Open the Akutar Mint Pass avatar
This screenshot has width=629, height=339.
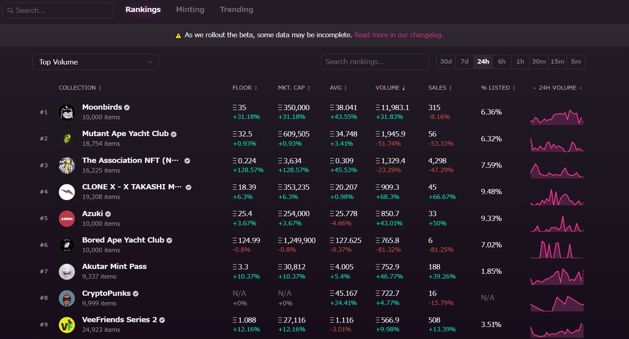(67, 271)
